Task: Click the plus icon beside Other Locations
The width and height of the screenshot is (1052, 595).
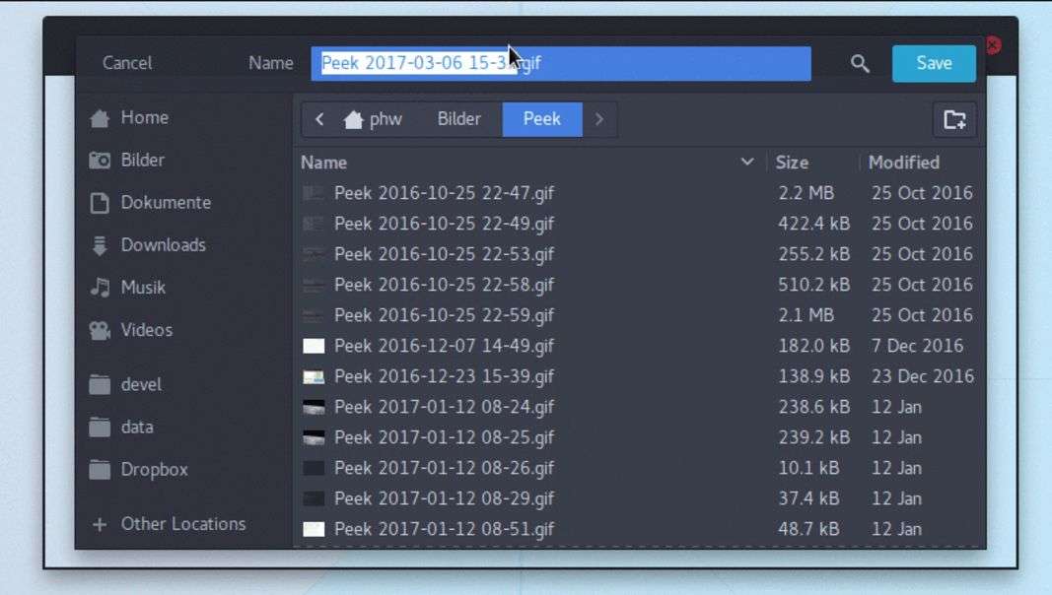Action: [x=100, y=524]
